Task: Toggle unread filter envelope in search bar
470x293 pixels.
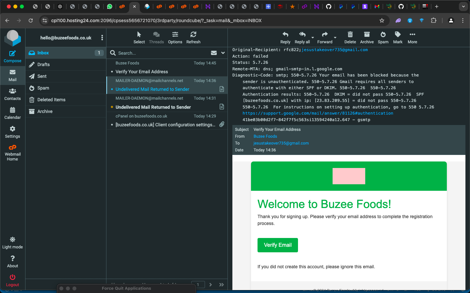Action: point(214,53)
